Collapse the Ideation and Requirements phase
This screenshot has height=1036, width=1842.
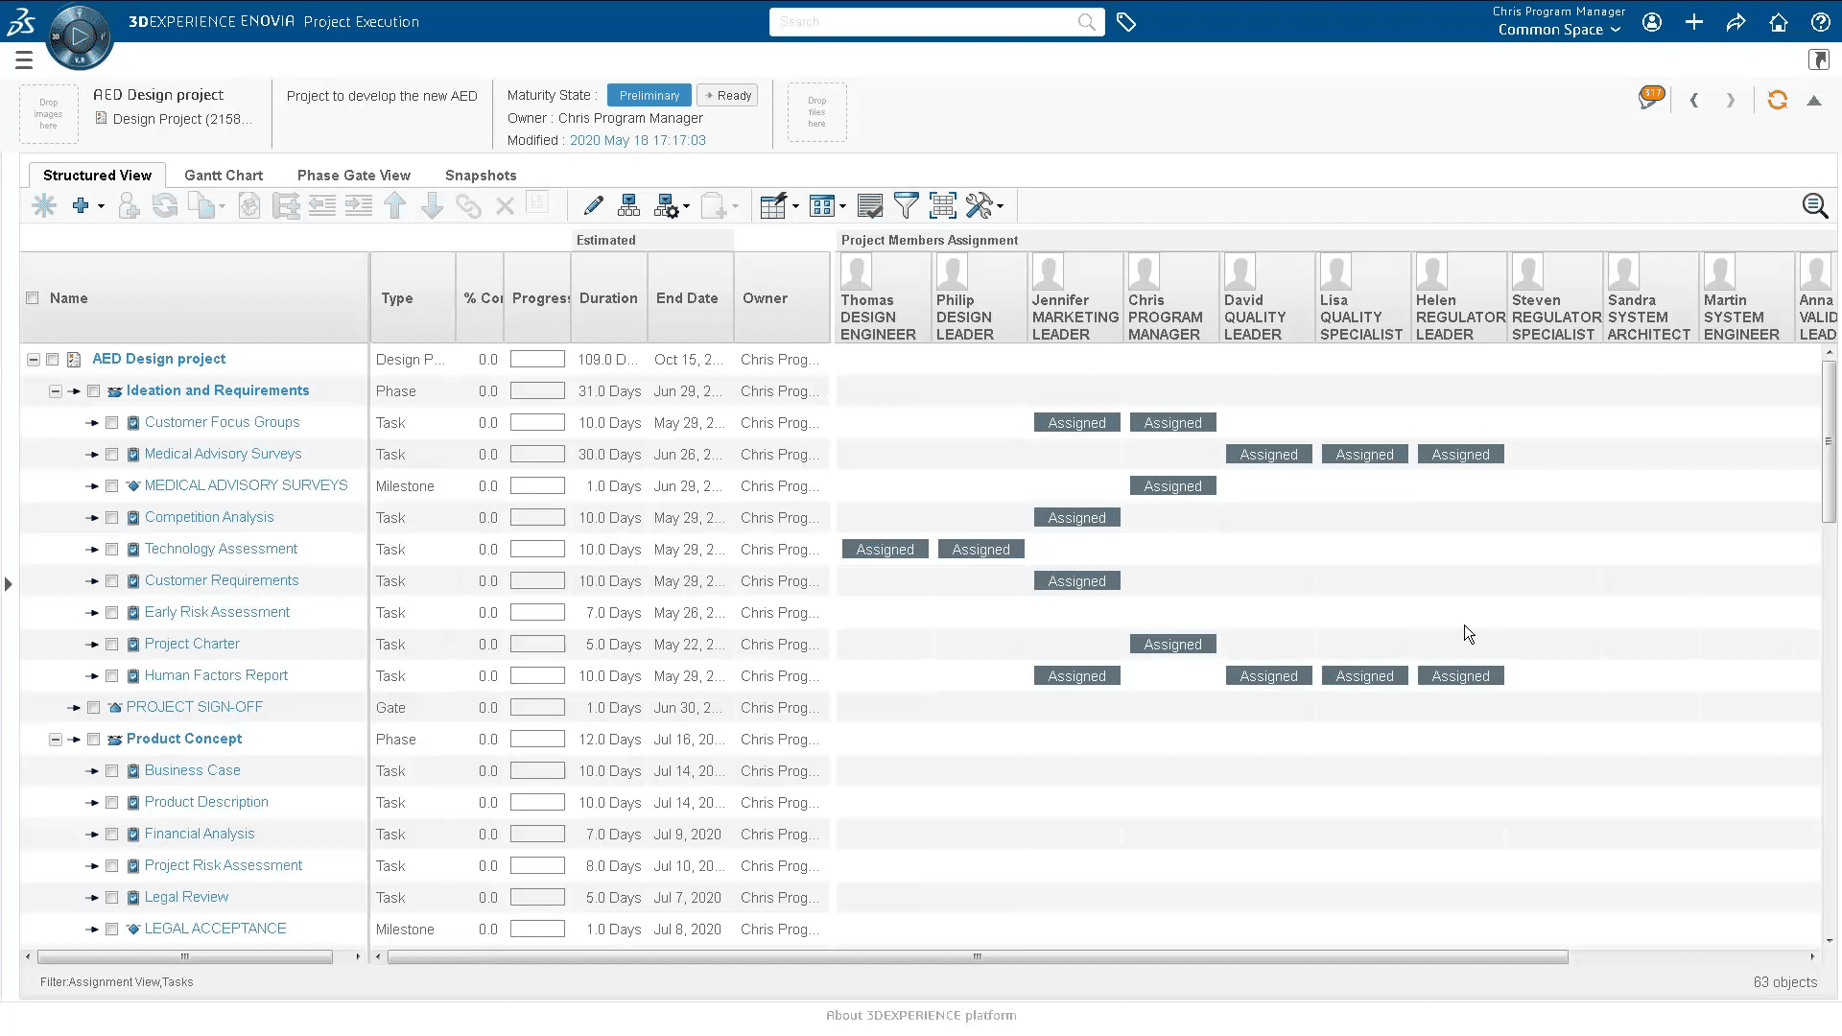click(55, 391)
